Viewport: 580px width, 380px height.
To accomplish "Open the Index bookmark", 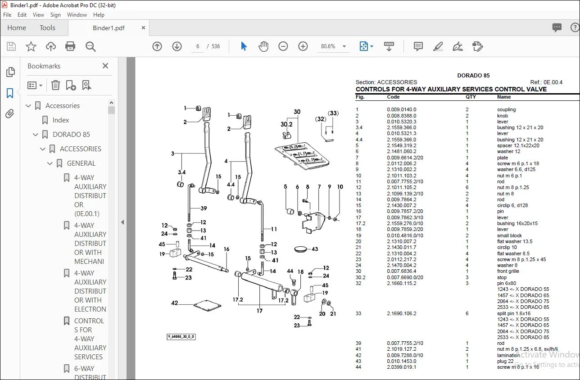I will pyautogui.click(x=61, y=120).
